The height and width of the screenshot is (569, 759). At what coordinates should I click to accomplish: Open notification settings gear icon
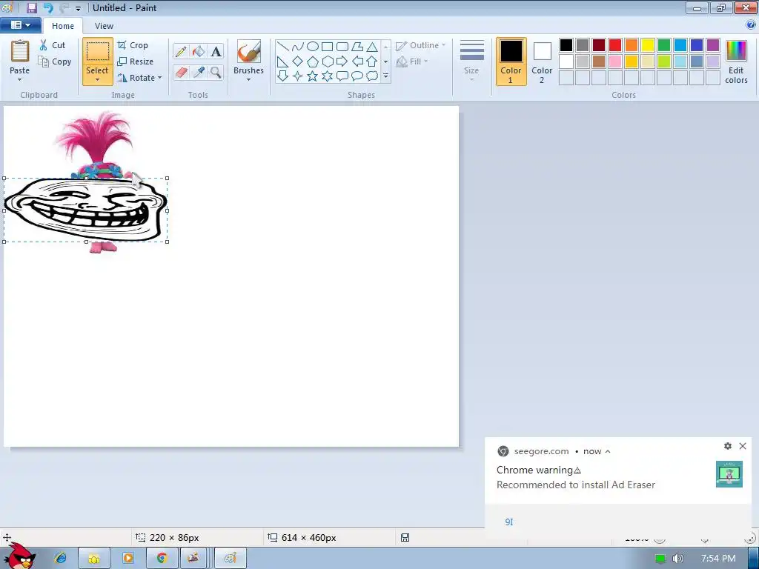(728, 446)
